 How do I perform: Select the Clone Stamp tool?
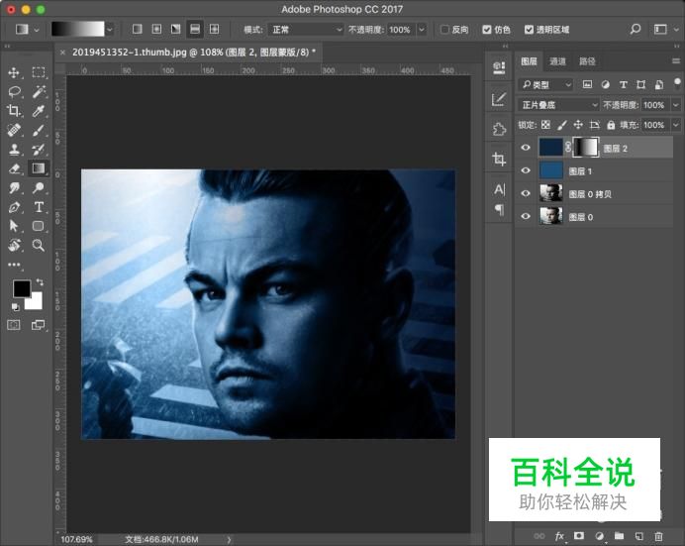coord(14,150)
